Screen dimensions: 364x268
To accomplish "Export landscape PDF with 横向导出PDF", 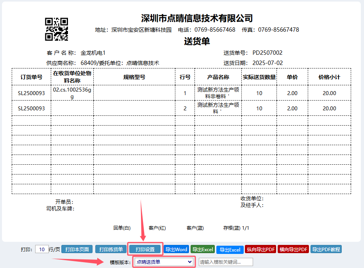I will pos(293,249).
